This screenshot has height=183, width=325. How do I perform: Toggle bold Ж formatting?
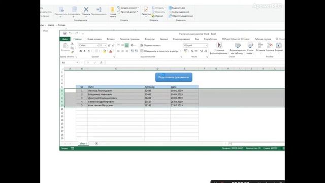click(81, 51)
